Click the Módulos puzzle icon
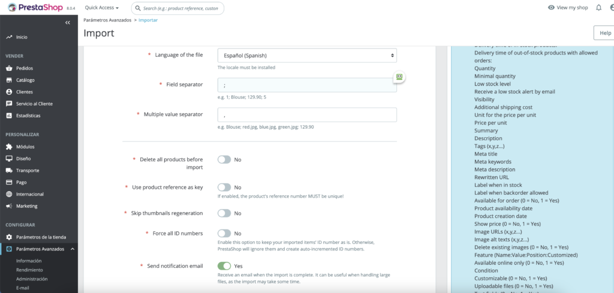Image resolution: width=614 pixels, height=293 pixels. (9, 147)
